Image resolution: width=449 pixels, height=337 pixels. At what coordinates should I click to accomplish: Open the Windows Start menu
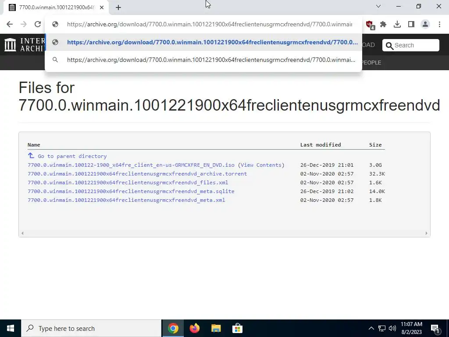(x=11, y=328)
